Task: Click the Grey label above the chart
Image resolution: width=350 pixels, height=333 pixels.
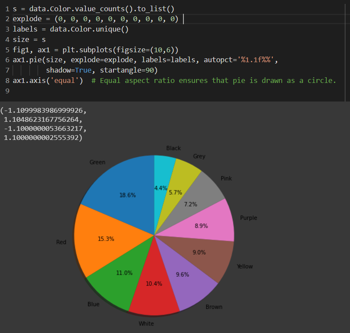Action: [199, 156]
